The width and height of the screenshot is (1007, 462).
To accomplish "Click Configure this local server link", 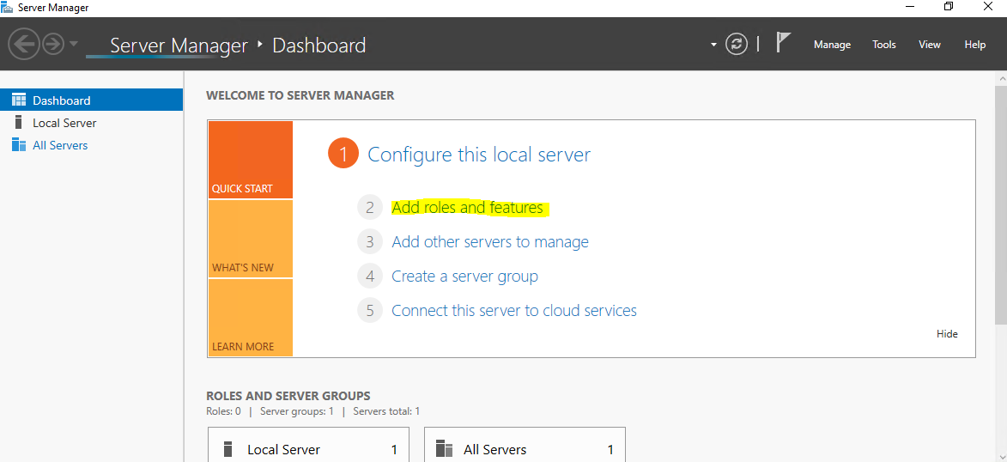I will 478,155.
